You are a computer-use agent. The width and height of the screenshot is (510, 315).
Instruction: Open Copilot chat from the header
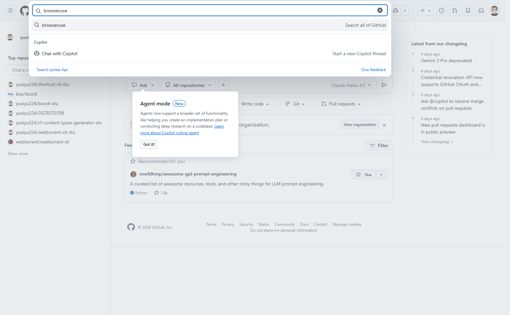coord(395,11)
